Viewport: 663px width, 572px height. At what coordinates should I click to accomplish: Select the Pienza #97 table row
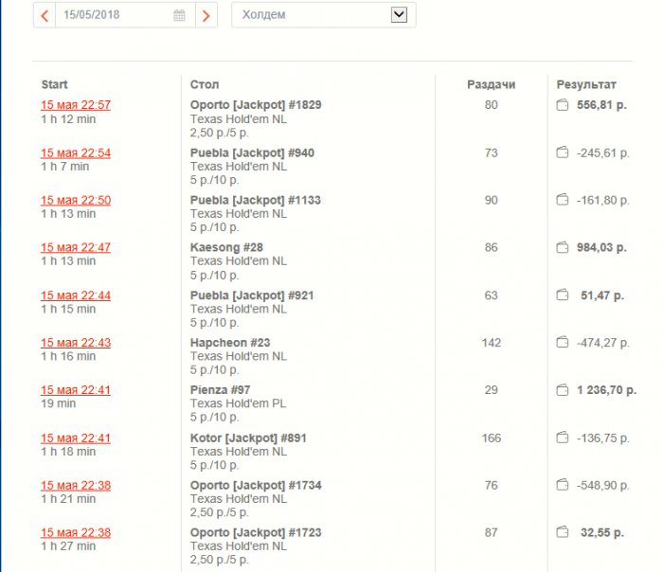(336, 403)
